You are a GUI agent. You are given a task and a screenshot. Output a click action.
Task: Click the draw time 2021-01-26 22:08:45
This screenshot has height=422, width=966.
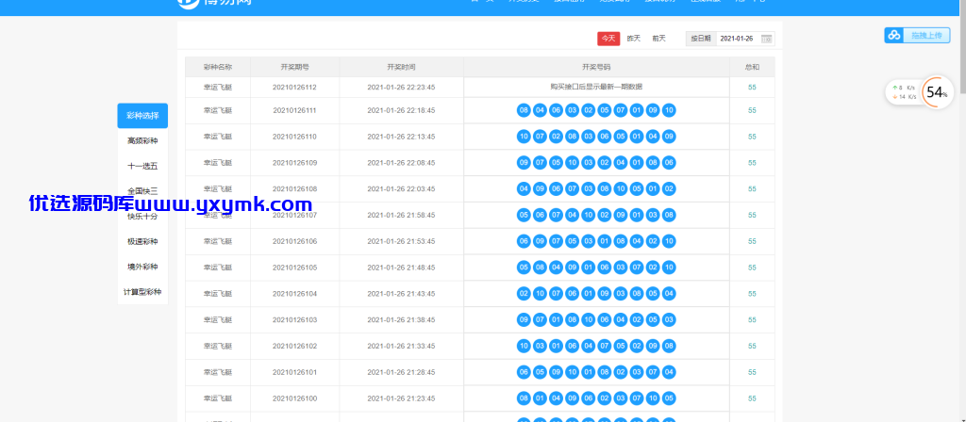(401, 163)
